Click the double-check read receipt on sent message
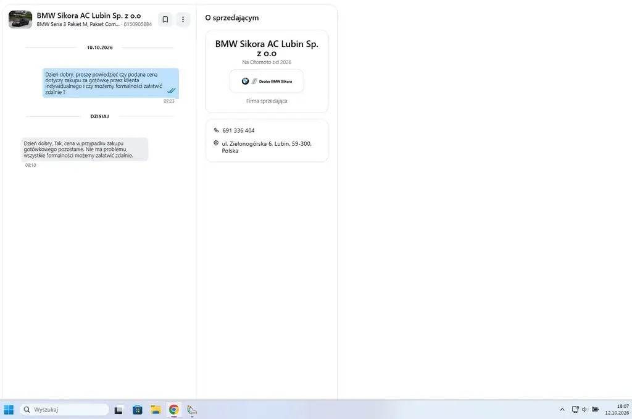Viewport: 632px width, 419px height. tap(172, 90)
